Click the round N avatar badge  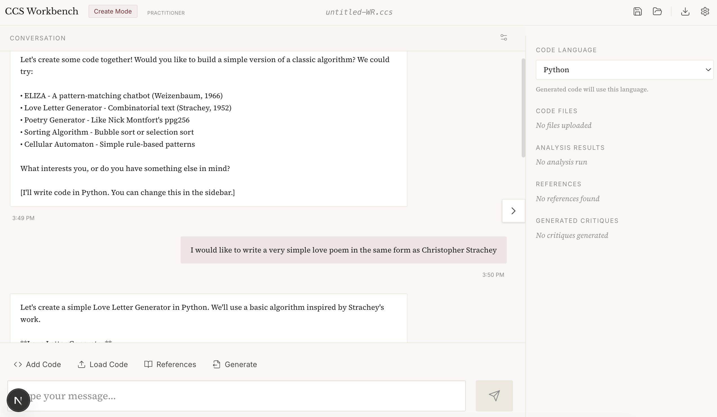click(x=18, y=400)
